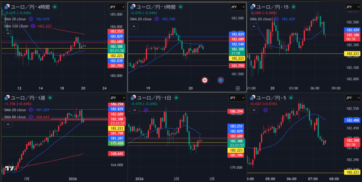Click the purple indicator icon in 5-minute chart
The width and height of the screenshot is (362, 182).
pos(265,110)
